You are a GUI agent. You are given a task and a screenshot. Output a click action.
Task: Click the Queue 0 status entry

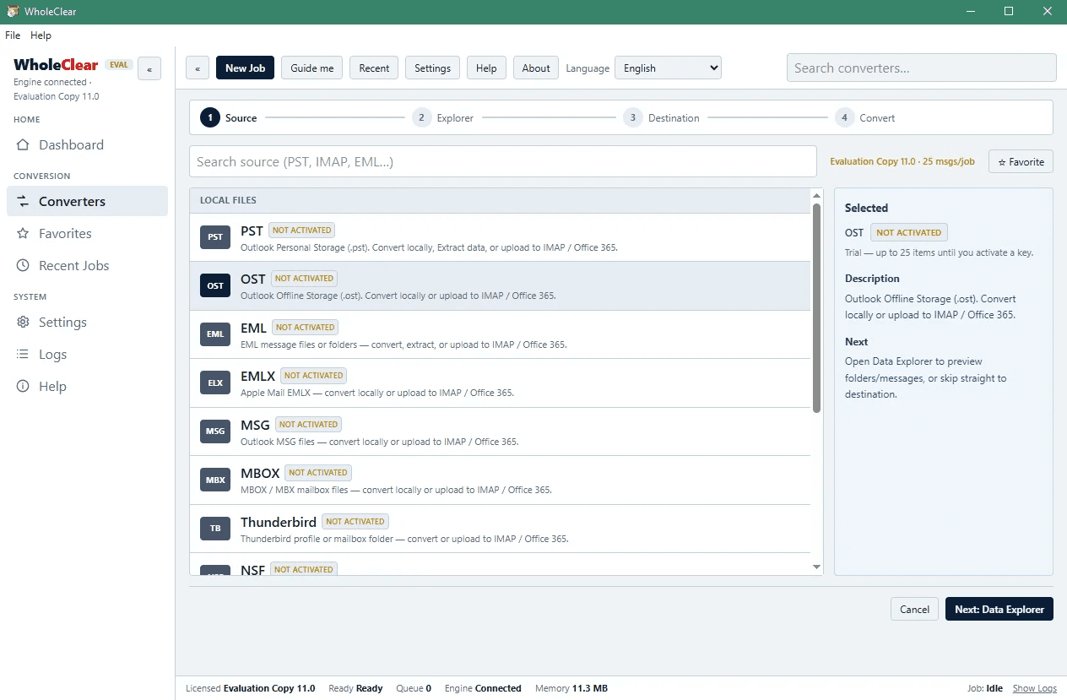414,688
